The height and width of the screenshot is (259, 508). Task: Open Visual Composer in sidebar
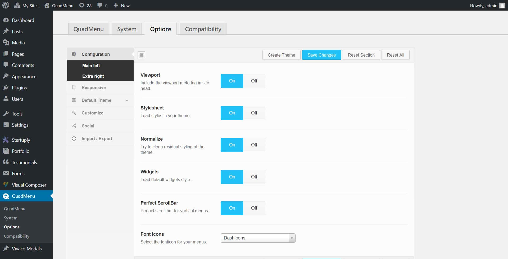(x=26, y=185)
